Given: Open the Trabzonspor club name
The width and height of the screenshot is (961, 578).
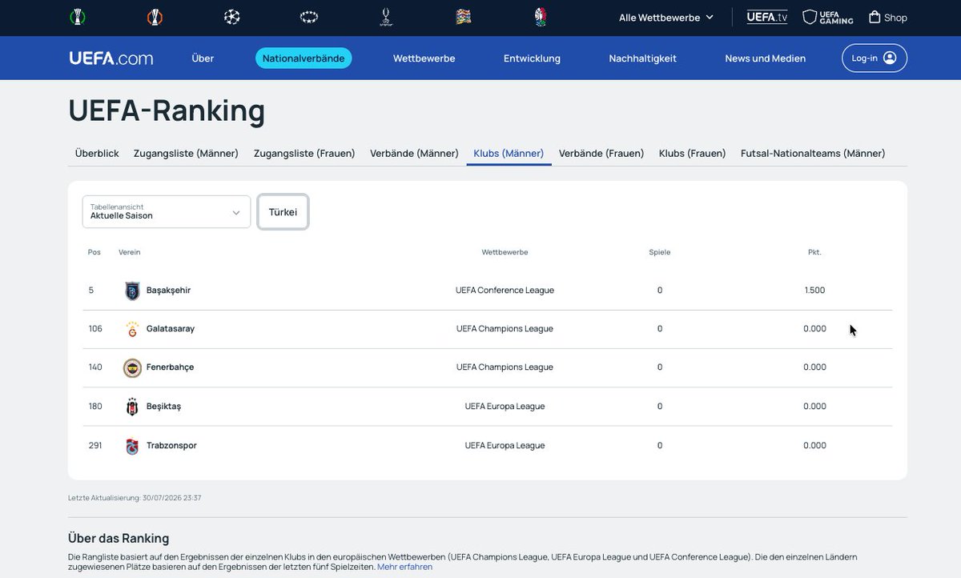Looking at the screenshot, I should (171, 446).
